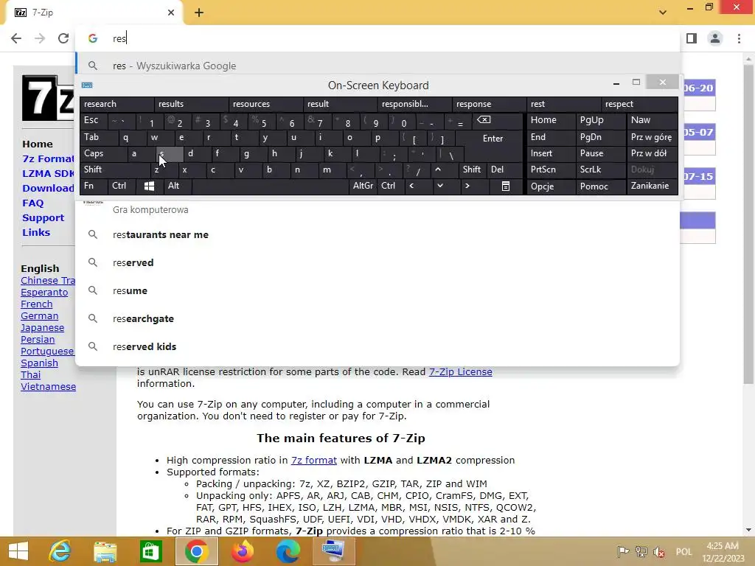This screenshot has height=566, width=755.
Task: Toggle the Fn key
Action: (x=94, y=186)
